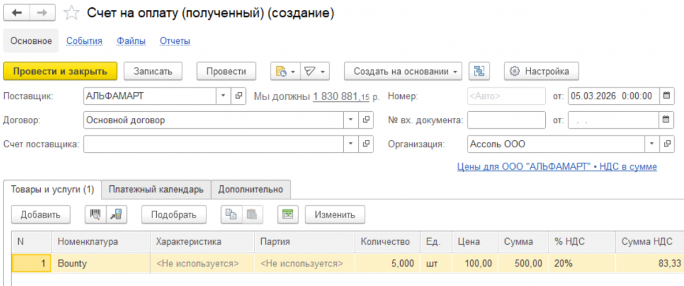Click the Поставщик field with АЛЬФАМАРТ
684x286 pixels.
[x=150, y=96]
